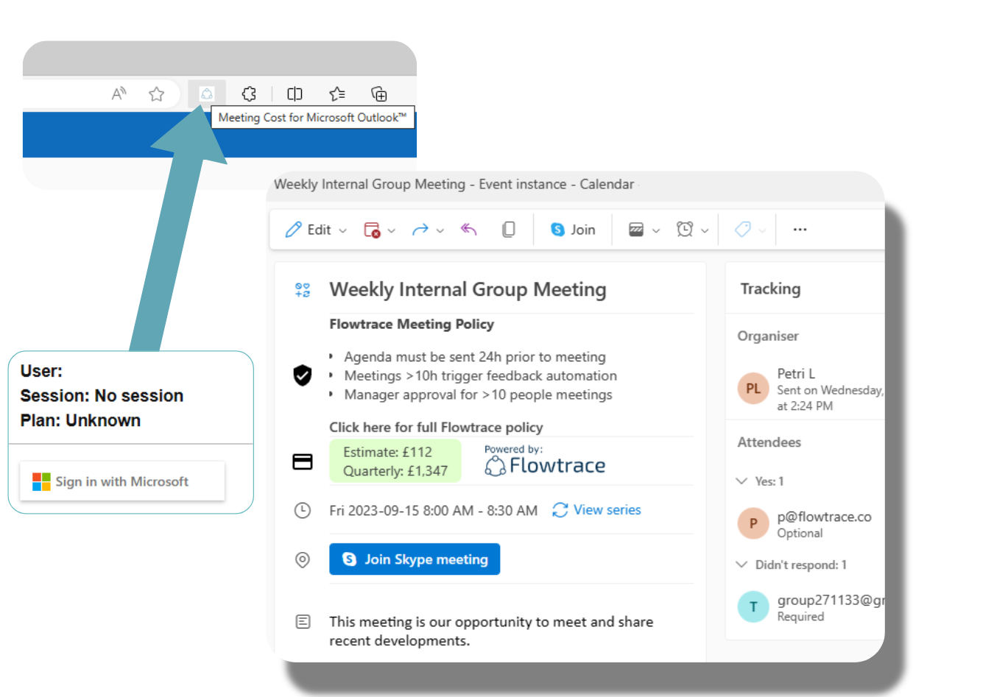Expand the cancel event dropdown arrow
Viewport: 983px width, 697px height.
coord(392,230)
